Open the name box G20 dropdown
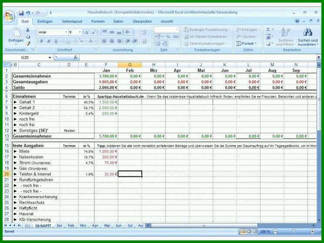 click(x=50, y=58)
